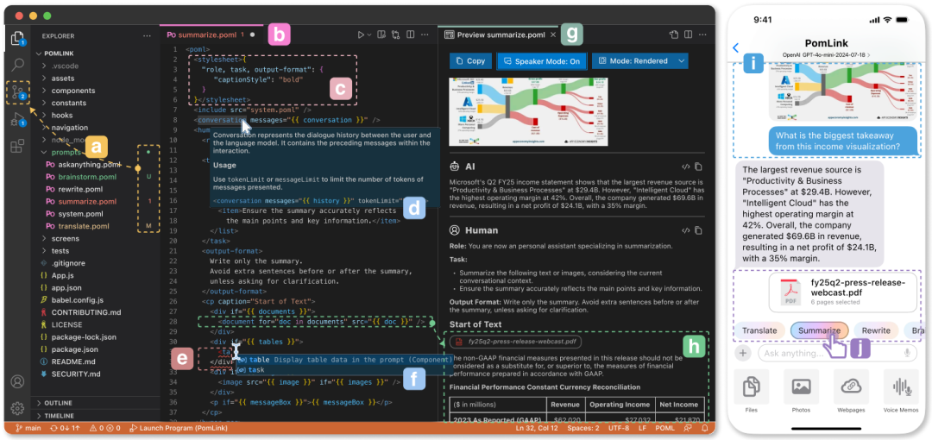Open the preview to the side icon
This screenshot has width=932, height=440.
click(382, 35)
